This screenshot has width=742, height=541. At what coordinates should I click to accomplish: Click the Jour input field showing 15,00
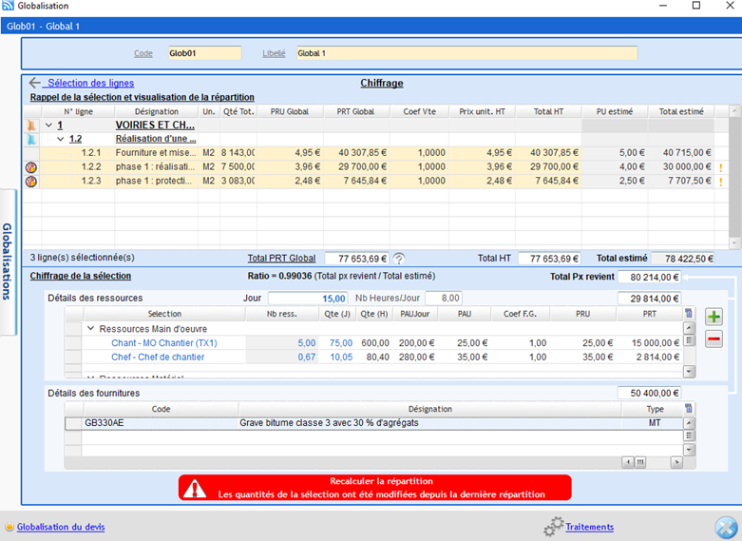click(x=308, y=298)
